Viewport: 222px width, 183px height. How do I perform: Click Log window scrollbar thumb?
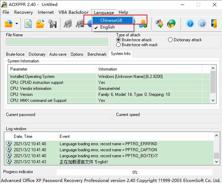click(x=216, y=155)
